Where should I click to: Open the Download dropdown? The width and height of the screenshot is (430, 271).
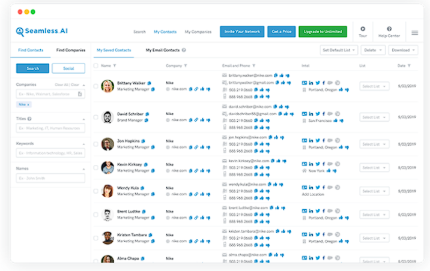point(403,50)
